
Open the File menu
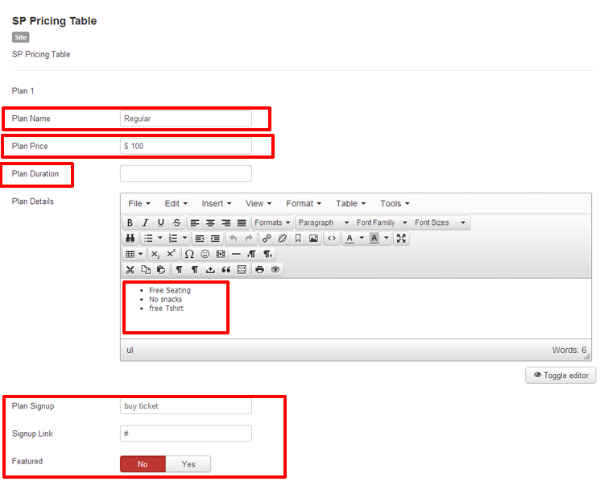[x=139, y=204]
